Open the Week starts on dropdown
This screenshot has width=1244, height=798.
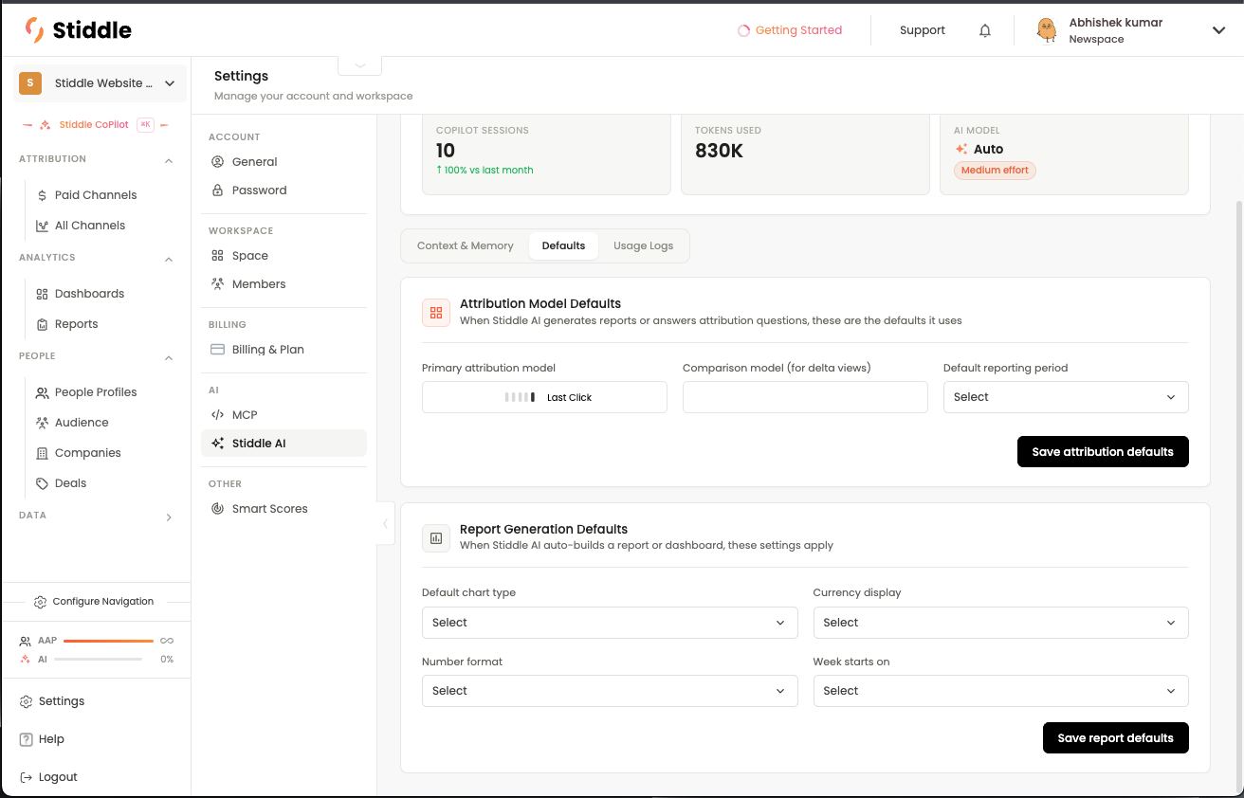(1000, 691)
